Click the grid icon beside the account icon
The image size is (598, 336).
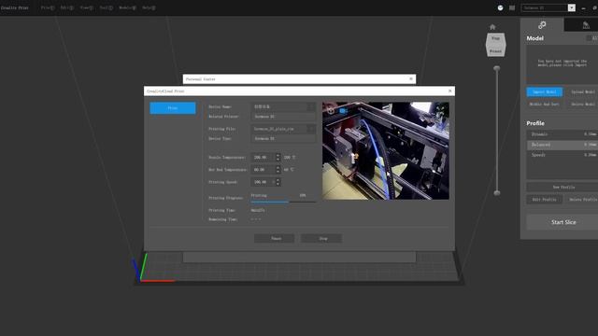(x=512, y=7)
